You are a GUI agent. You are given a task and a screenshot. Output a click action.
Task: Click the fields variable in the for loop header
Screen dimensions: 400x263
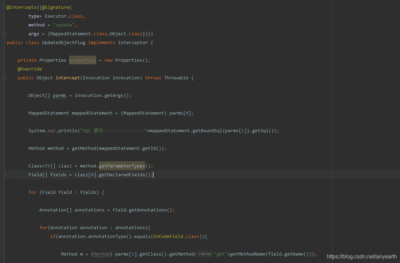88,193
